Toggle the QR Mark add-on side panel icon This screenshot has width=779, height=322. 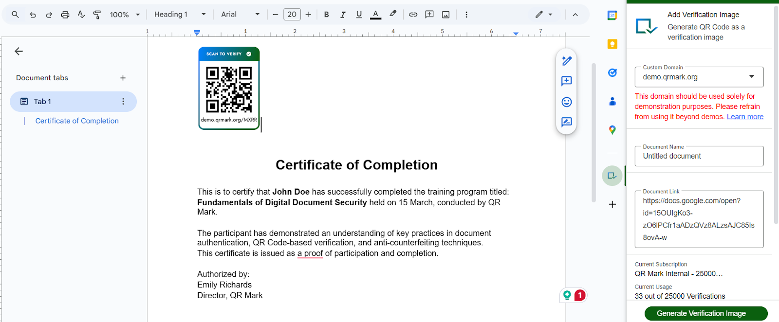(612, 176)
